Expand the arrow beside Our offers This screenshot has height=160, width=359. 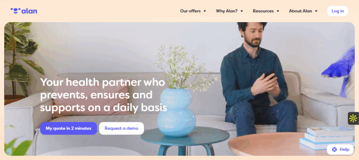click(x=205, y=11)
